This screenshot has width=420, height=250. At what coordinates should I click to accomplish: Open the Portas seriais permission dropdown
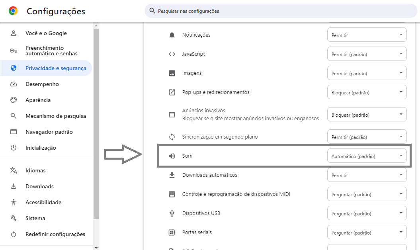click(x=367, y=232)
